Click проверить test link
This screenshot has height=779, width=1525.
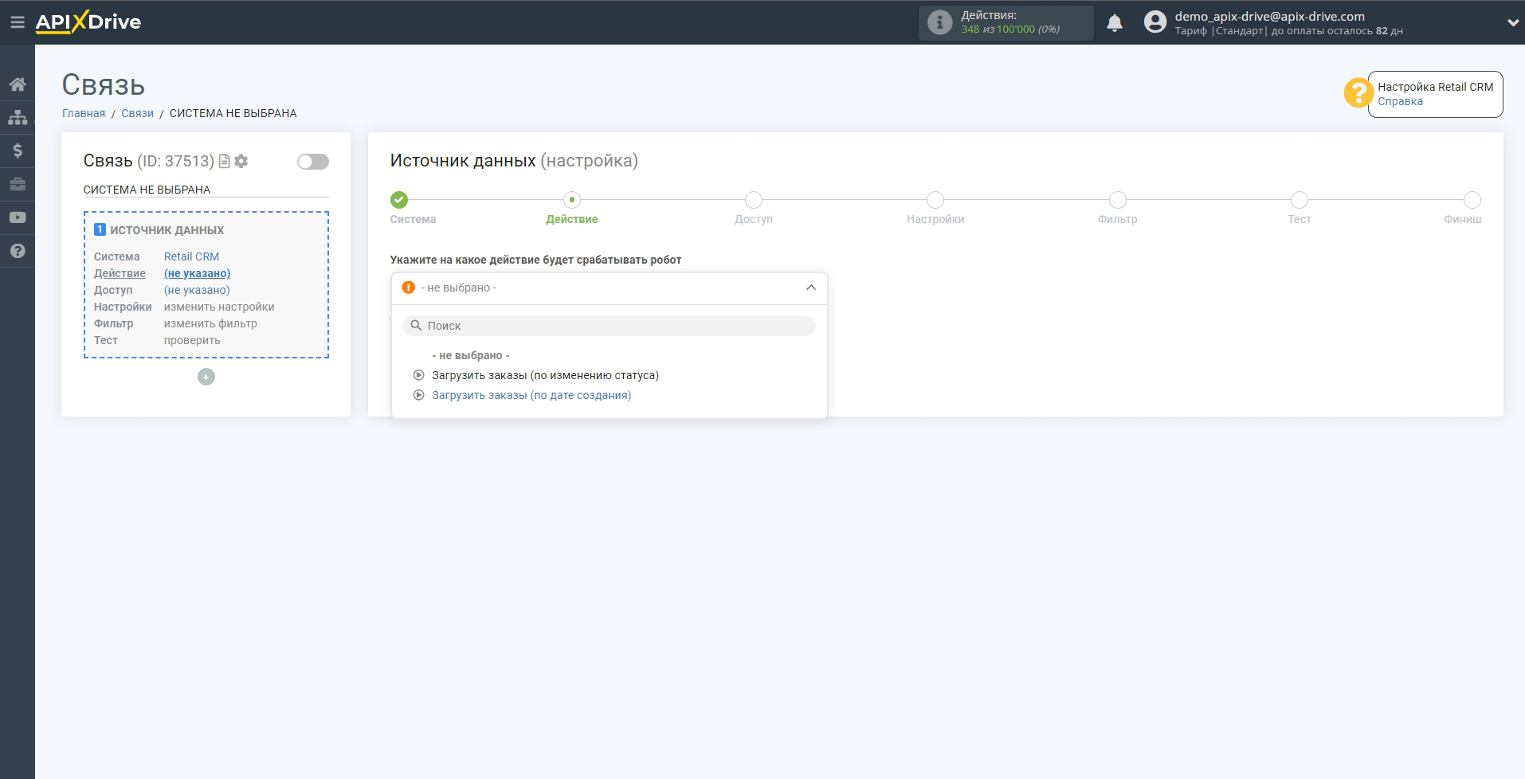point(192,340)
